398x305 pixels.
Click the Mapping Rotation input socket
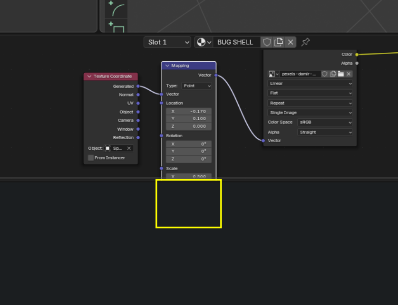click(x=161, y=136)
